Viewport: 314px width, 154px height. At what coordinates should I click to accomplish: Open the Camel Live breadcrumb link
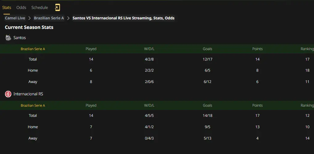15,18
